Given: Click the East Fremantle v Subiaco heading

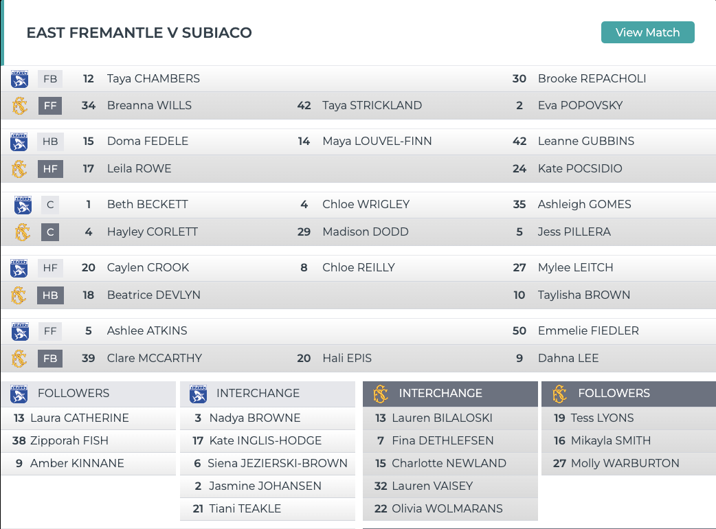Looking at the screenshot, I should [139, 33].
